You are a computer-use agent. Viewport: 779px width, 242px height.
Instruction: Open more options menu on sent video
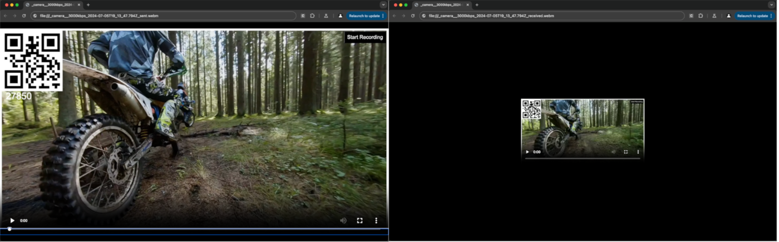376,220
